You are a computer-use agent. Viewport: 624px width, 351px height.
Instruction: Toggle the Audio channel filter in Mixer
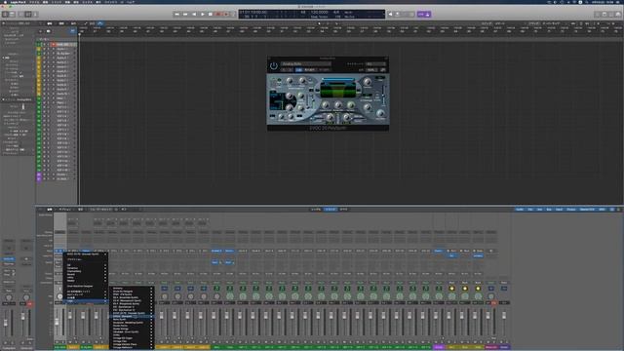520,210
